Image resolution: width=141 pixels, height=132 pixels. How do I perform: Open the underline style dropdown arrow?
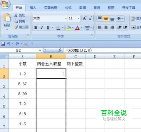[52, 28]
